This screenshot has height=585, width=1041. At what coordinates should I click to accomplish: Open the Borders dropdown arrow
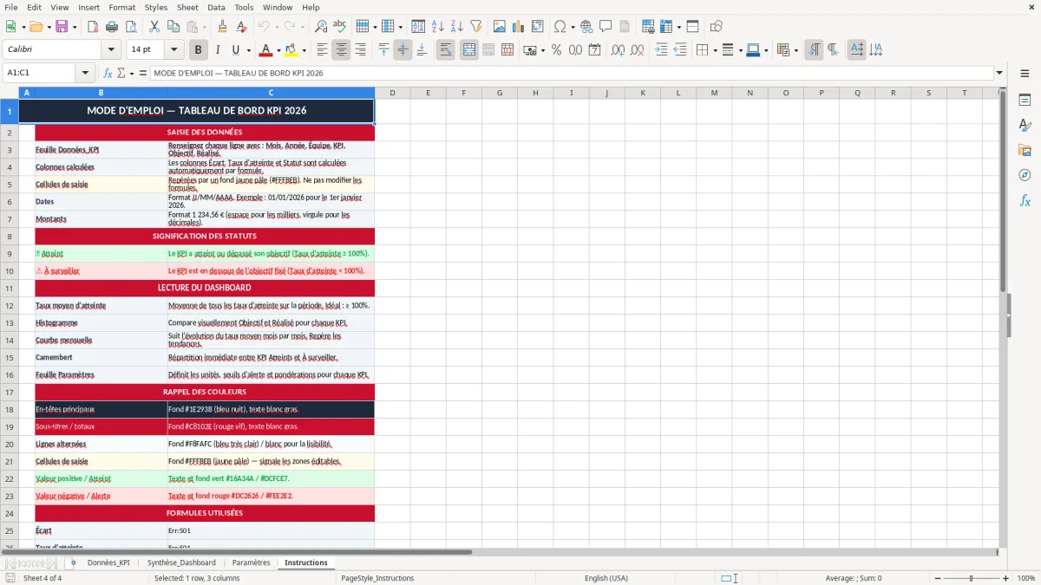pos(715,50)
